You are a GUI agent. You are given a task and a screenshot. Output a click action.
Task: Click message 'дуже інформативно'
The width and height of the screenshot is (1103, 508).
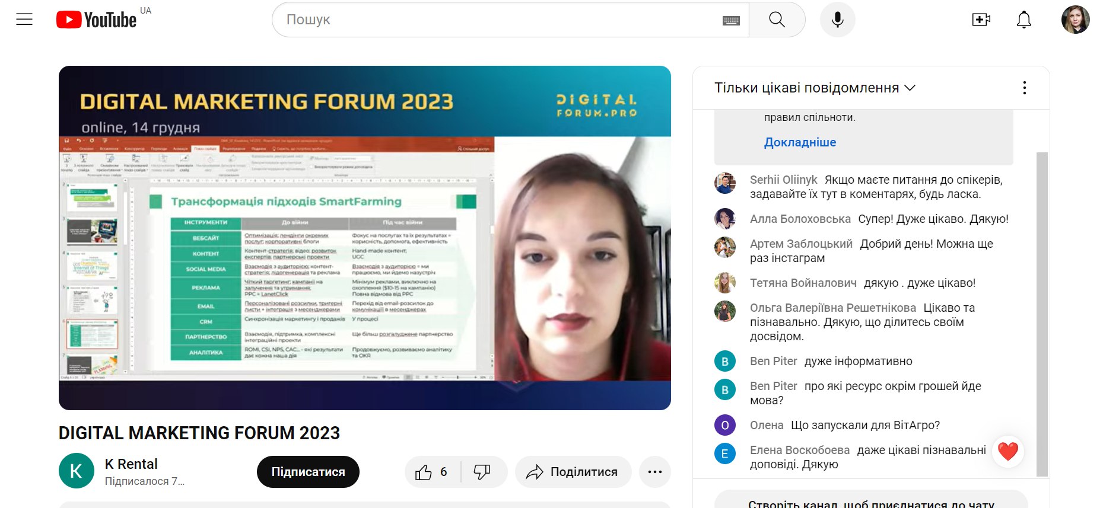click(x=859, y=361)
